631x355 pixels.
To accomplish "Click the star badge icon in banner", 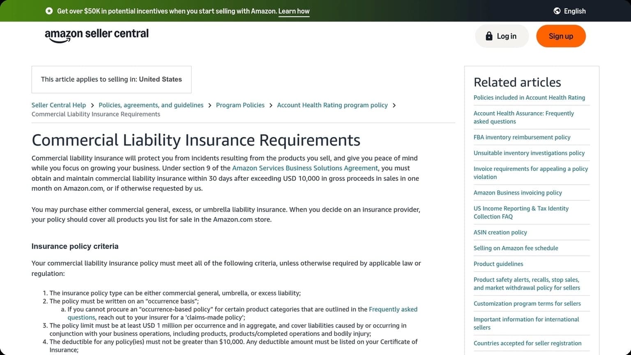I will point(49,11).
